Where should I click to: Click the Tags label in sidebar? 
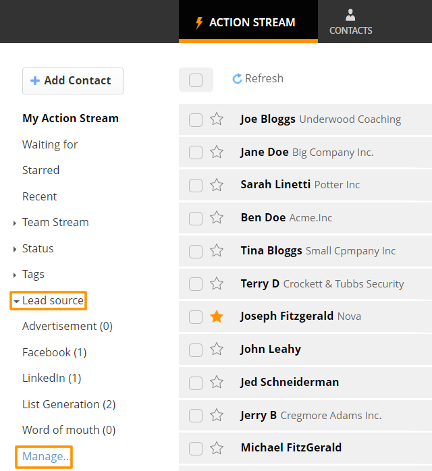click(x=33, y=275)
